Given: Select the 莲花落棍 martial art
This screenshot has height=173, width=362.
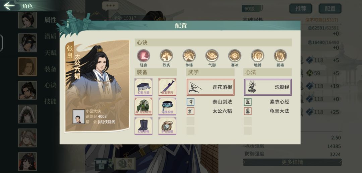Looking at the screenshot, I should tap(210, 87).
